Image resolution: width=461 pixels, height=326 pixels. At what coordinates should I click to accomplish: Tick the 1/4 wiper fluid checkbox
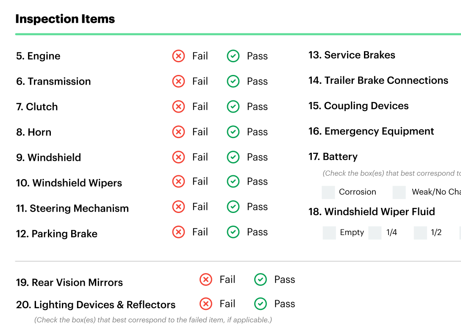point(375,233)
